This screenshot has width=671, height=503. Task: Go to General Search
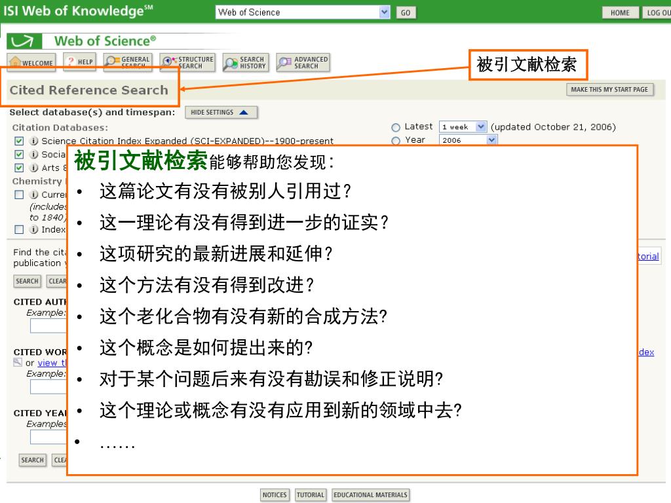tap(128, 62)
